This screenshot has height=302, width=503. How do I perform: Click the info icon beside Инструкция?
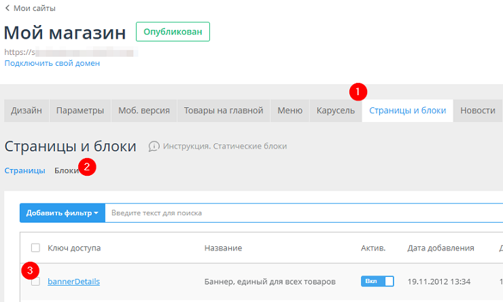point(154,146)
